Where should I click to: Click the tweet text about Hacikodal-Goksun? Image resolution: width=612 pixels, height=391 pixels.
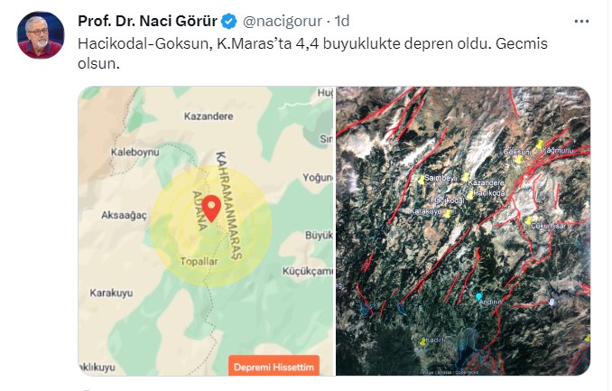click(312, 53)
